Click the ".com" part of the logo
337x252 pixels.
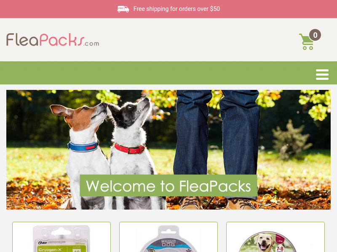92,43
